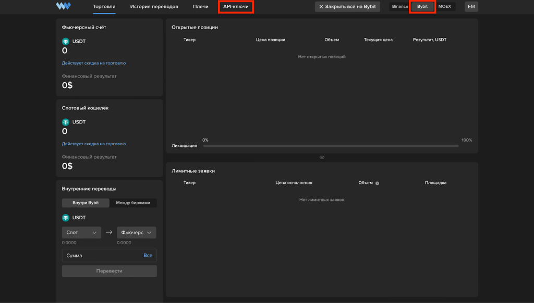
Task: Go to the API-ключи tab
Action: click(x=236, y=7)
